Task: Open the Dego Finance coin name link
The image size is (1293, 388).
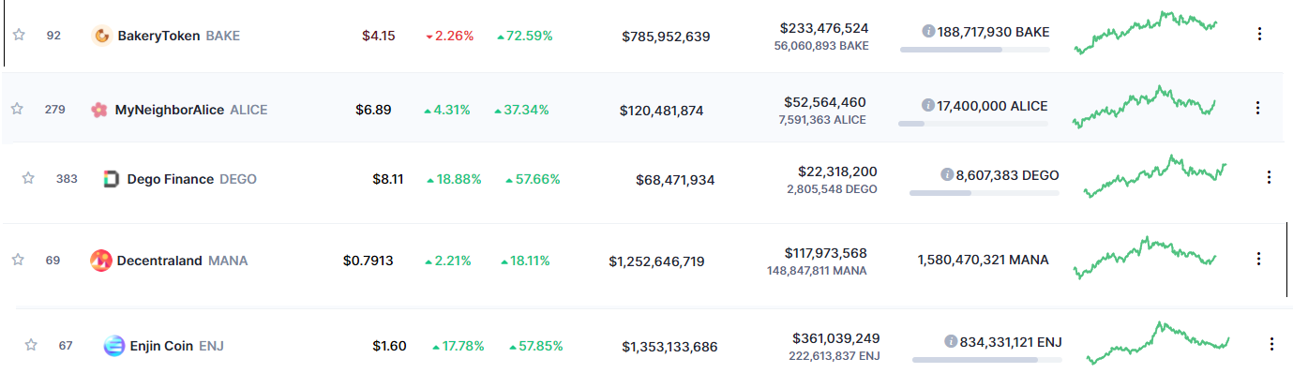Action: coord(171,179)
